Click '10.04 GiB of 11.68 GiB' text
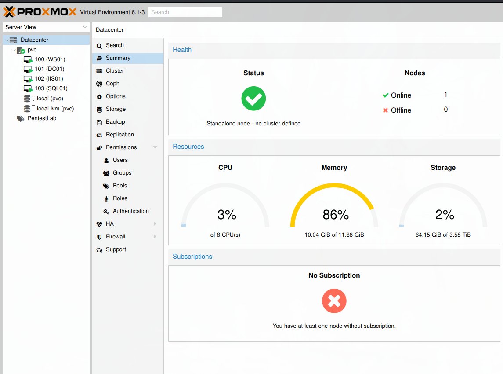This screenshot has height=374, width=503. (x=334, y=235)
